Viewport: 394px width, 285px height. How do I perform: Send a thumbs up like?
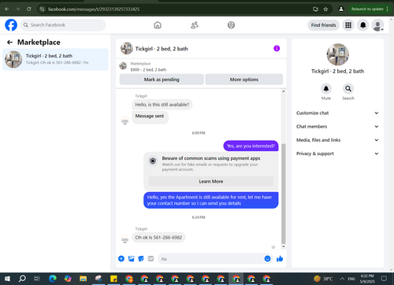(x=280, y=259)
